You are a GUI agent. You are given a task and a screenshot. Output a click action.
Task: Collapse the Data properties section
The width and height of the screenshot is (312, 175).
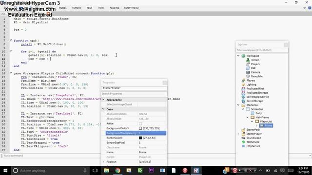coord(103,109)
